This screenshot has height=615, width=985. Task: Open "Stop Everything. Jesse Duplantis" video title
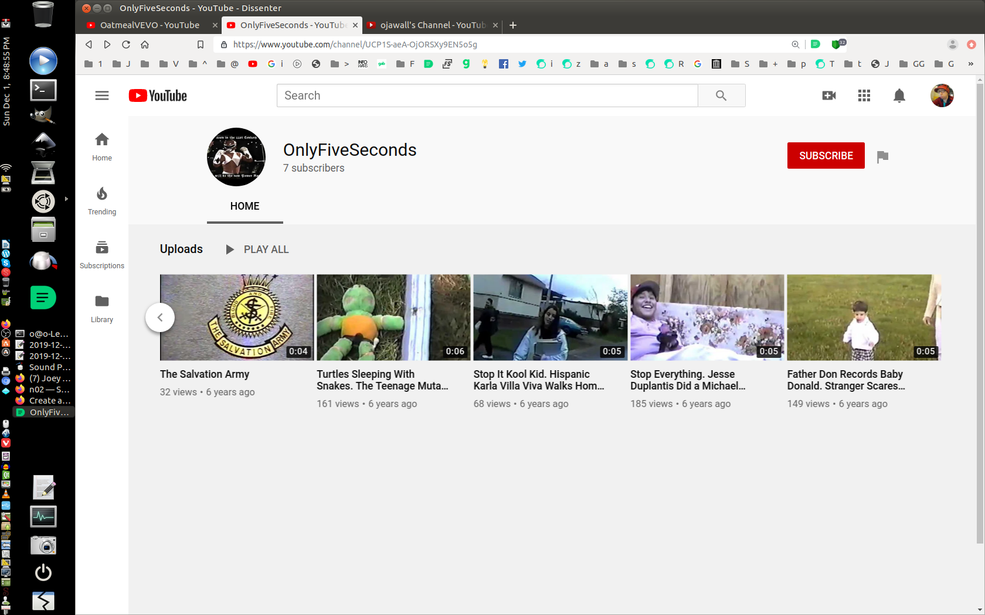(688, 380)
